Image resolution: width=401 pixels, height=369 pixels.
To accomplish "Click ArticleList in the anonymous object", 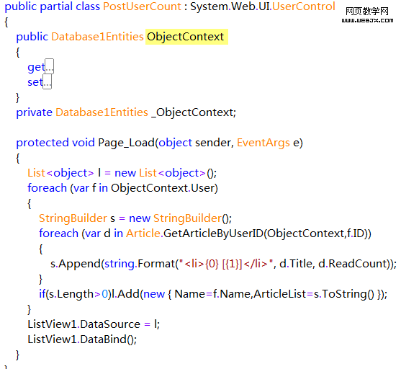I will [x=280, y=294].
